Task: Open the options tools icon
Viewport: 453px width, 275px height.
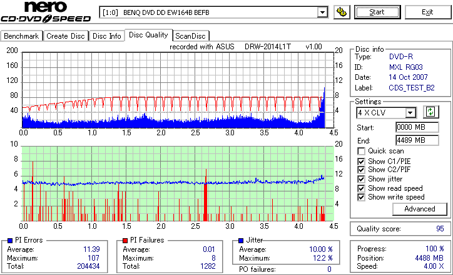Action: [x=342, y=12]
